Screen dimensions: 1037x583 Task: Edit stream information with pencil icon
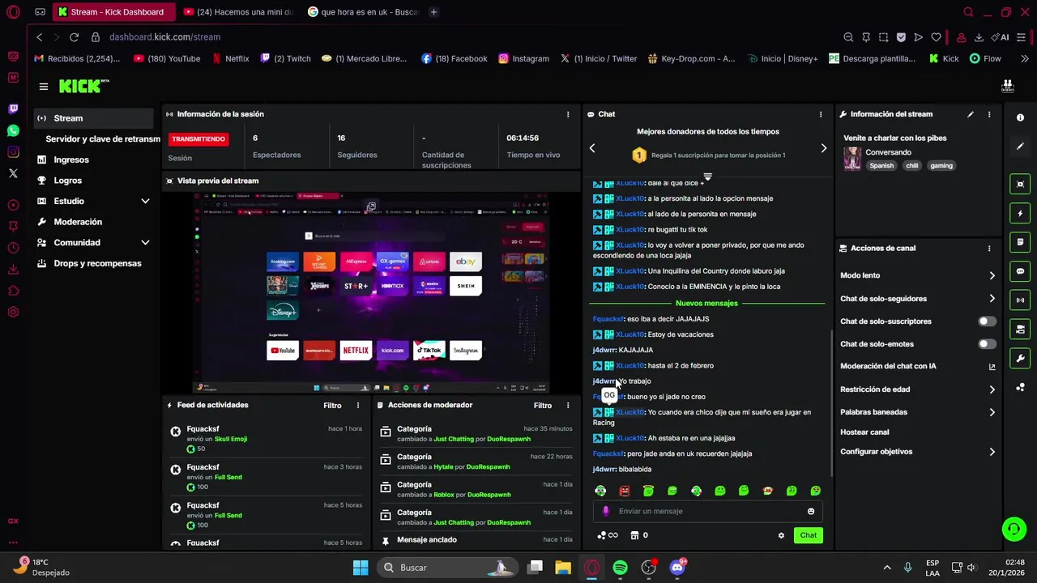pyautogui.click(x=971, y=114)
